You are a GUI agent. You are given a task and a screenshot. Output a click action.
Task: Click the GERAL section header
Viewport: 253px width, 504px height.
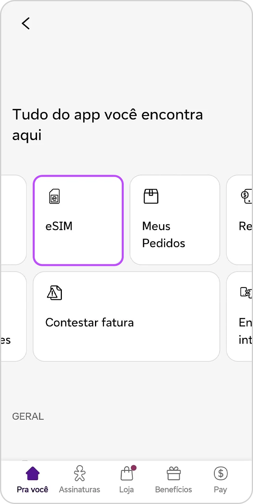pos(28,416)
